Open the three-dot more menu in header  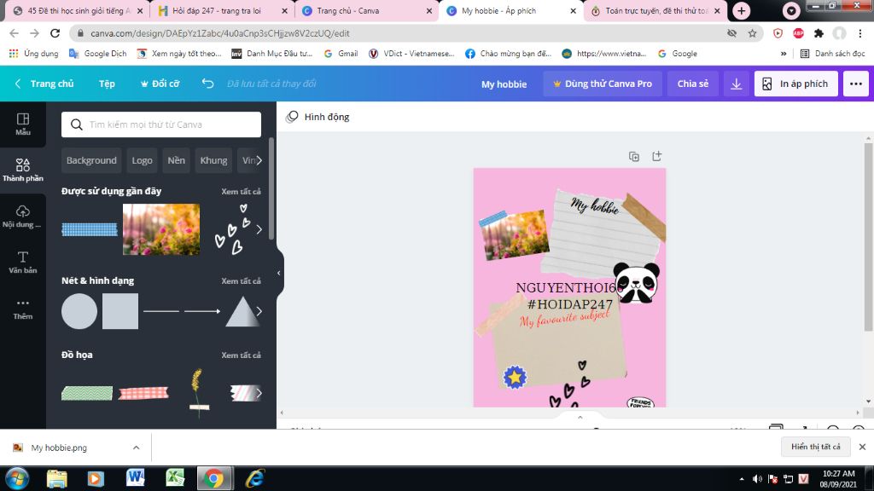[x=856, y=84]
